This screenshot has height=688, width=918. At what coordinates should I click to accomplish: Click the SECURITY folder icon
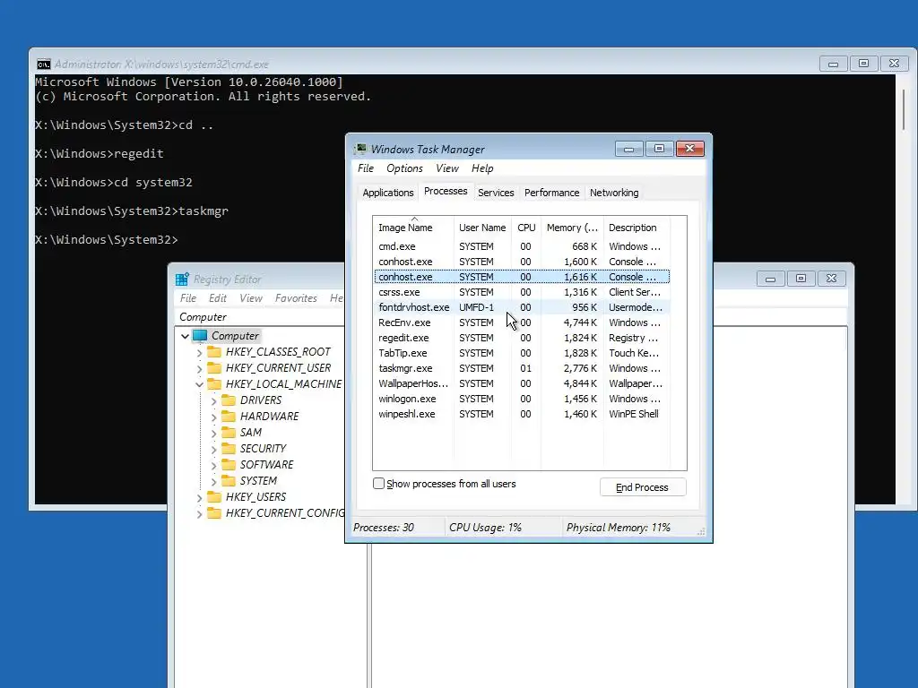point(229,448)
